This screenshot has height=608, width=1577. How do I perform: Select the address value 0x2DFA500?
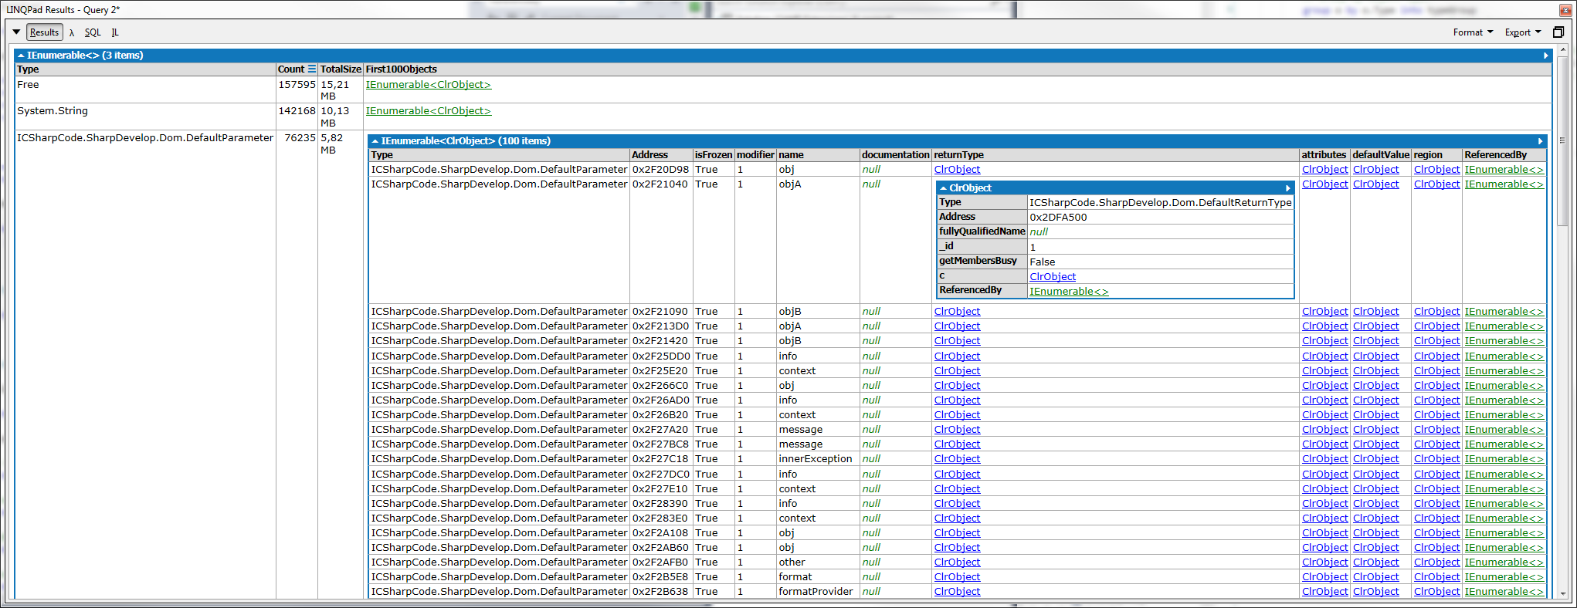pos(1058,218)
